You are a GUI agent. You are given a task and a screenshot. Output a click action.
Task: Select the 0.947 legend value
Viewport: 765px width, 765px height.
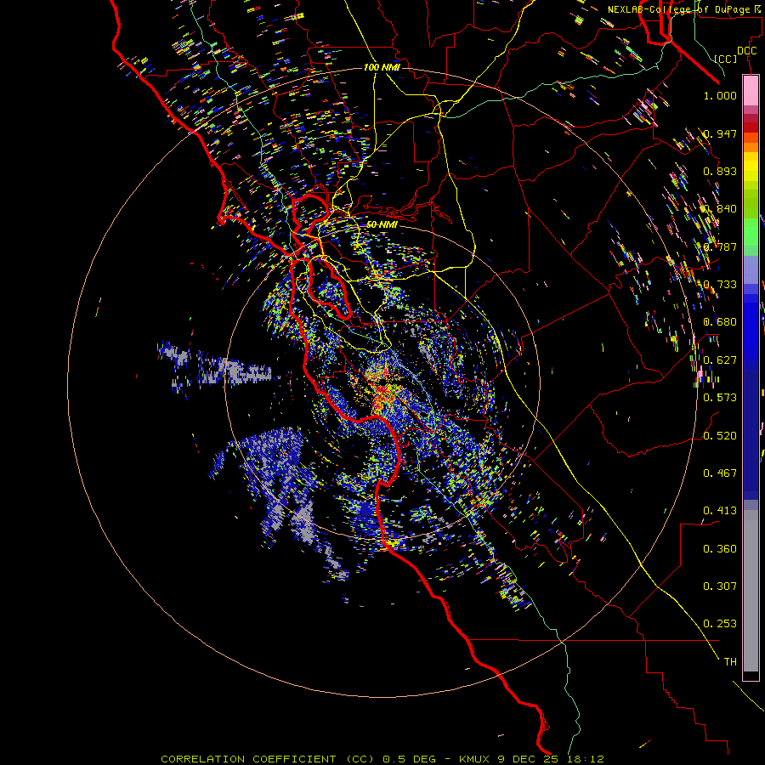720,133
